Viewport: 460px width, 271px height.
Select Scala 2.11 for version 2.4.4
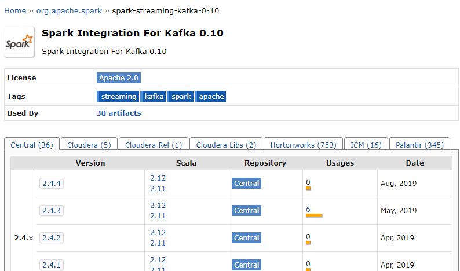click(x=158, y=189)
